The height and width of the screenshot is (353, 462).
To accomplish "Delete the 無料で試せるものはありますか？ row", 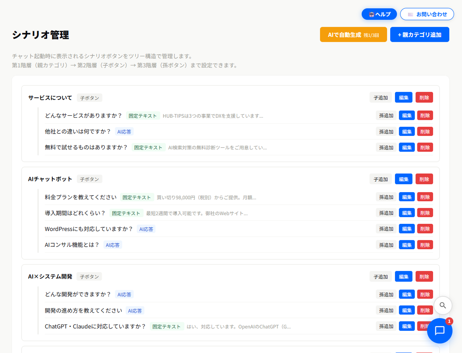I will tap(425, 147).
